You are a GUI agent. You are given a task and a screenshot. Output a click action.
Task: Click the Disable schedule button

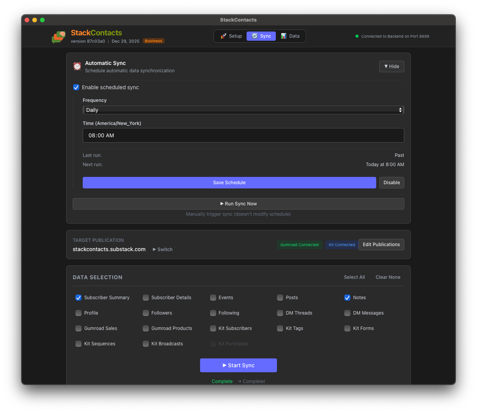391,183
